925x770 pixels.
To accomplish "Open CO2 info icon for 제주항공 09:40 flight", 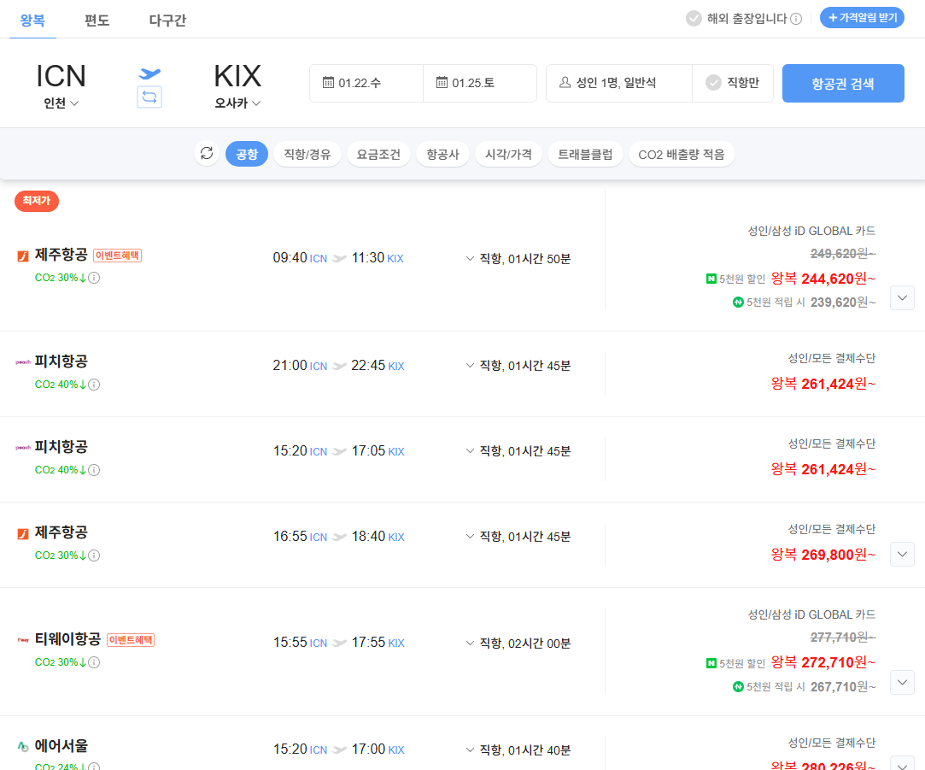I will tap(94, 278).
